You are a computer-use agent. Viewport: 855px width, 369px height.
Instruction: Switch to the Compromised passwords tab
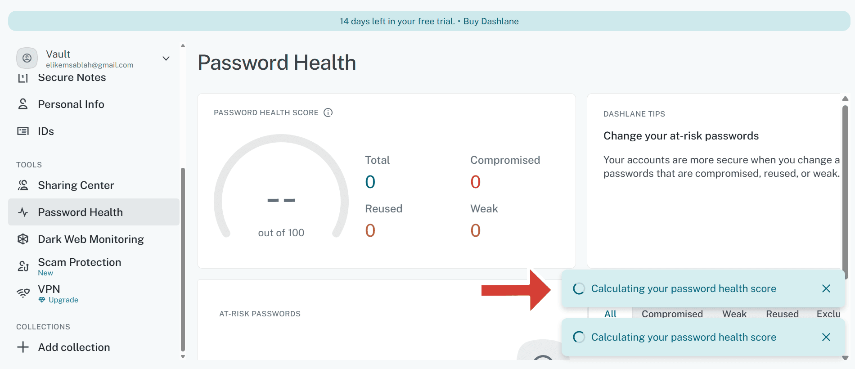tap(672, 314)
